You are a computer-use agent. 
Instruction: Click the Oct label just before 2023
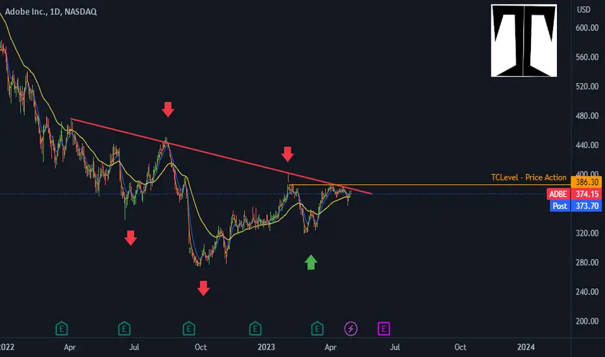(x=201, y=347)
